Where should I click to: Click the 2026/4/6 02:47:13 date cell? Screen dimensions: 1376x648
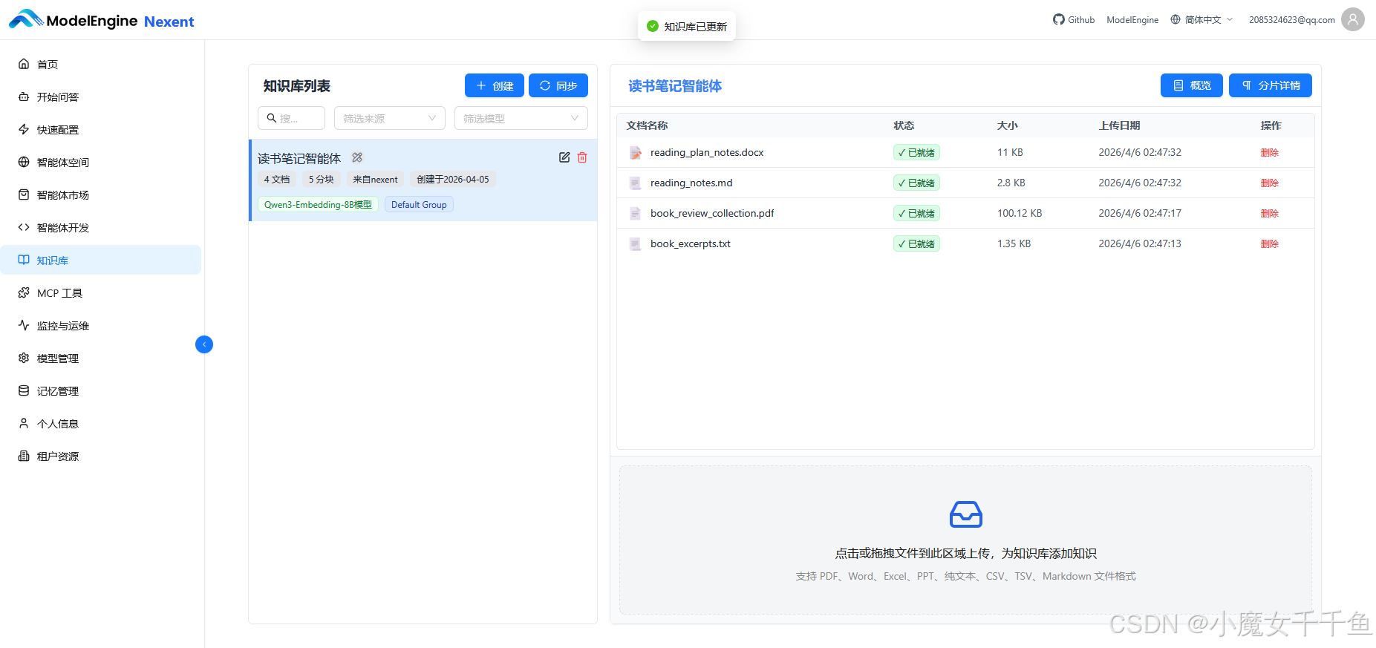[x=1140, y=243]
